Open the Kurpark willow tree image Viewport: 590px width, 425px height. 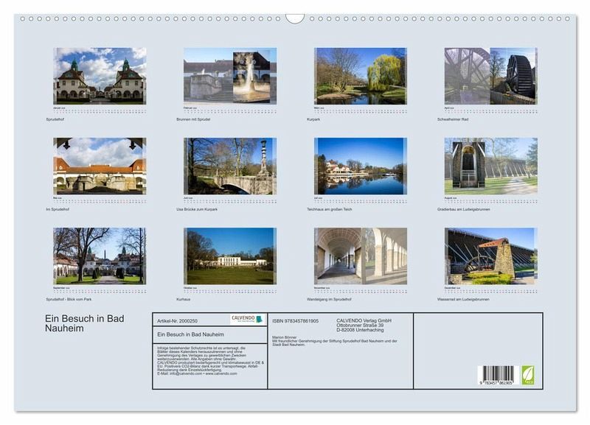(360, 75)
